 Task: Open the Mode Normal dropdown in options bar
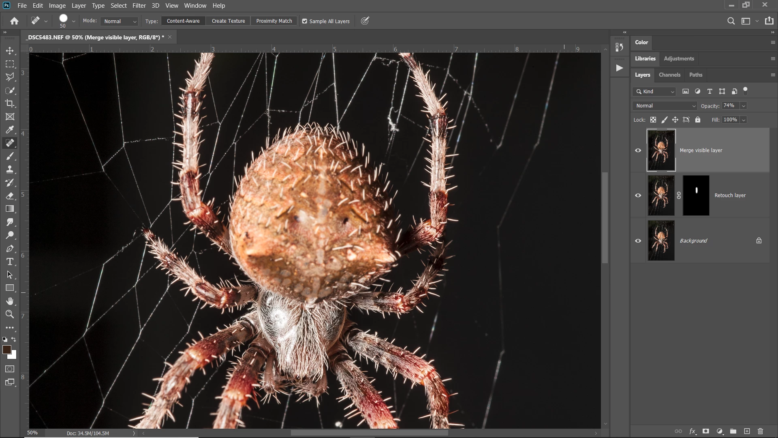pos(120,21)
